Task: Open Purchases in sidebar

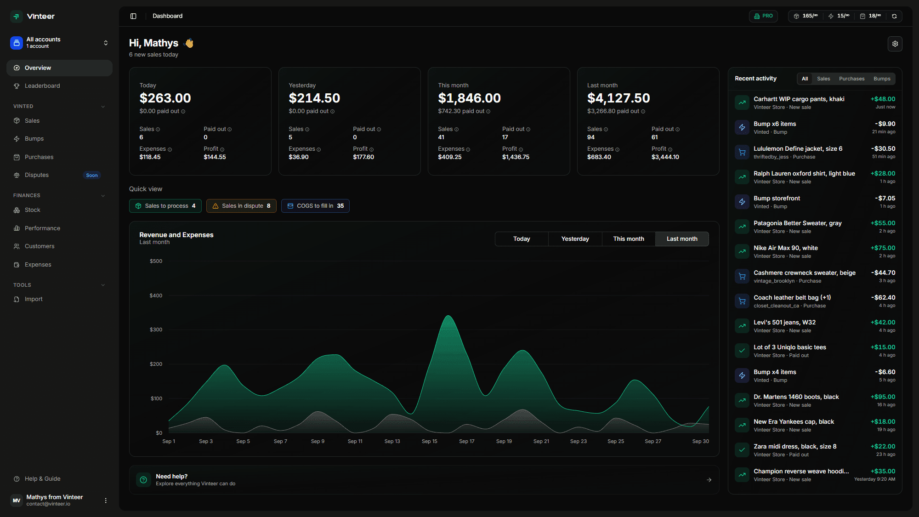Action: 59,157
